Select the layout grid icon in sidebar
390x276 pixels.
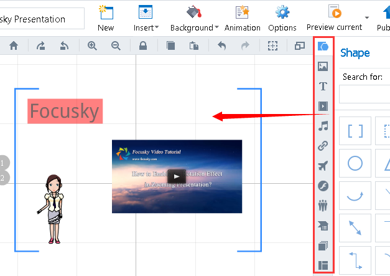click(x=323, y=265)
